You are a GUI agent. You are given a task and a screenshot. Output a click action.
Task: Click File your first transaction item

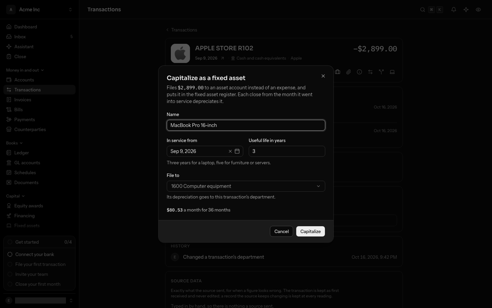(x=39, y=264)
